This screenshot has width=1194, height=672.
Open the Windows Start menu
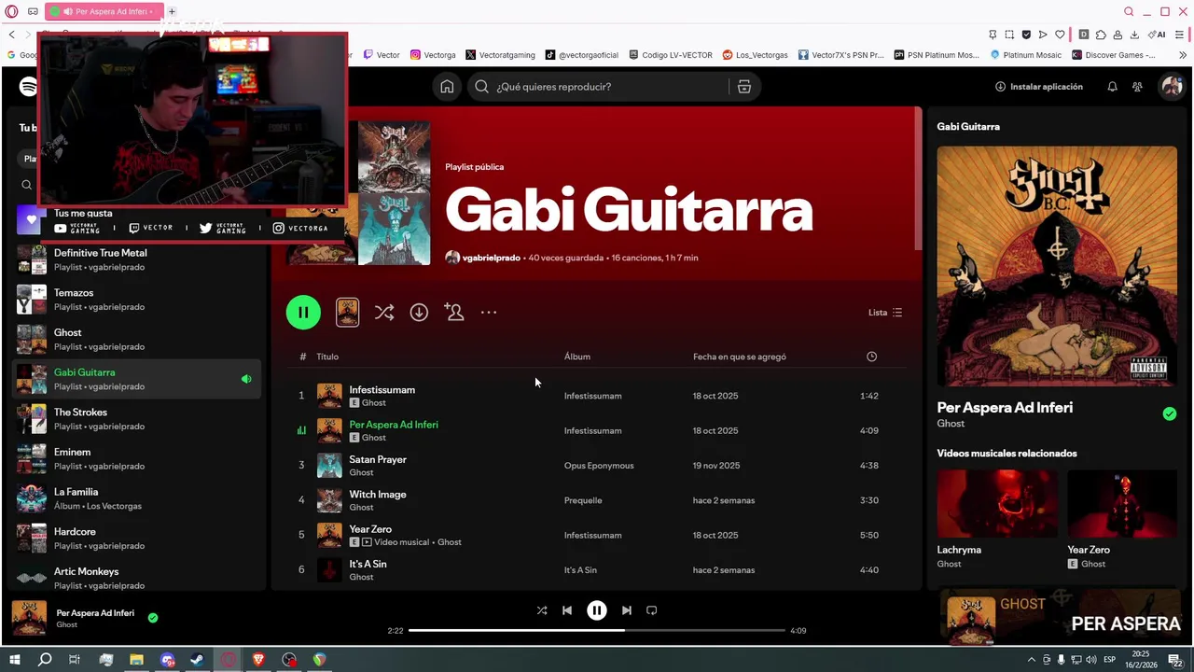click(14, 660)
